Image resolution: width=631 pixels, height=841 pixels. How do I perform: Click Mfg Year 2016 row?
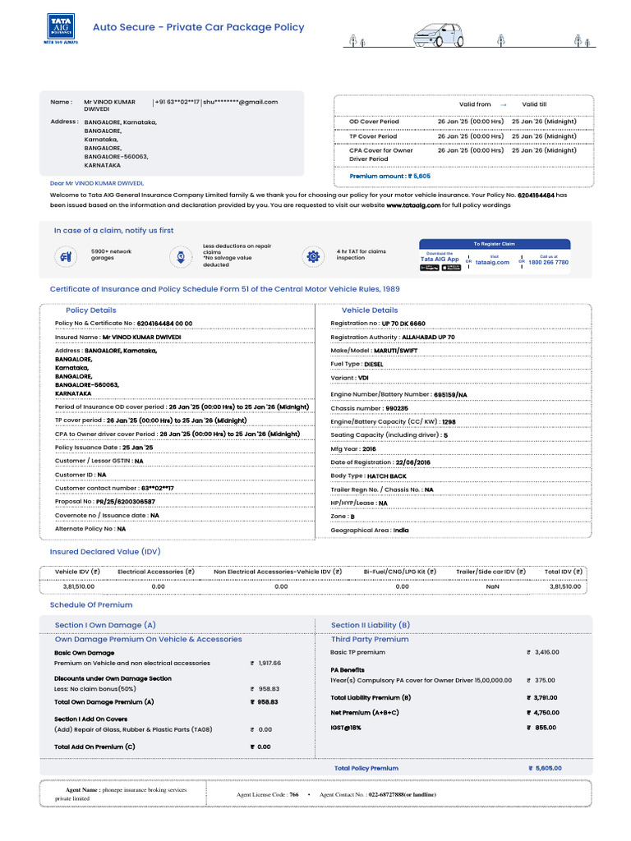(460, 449)
